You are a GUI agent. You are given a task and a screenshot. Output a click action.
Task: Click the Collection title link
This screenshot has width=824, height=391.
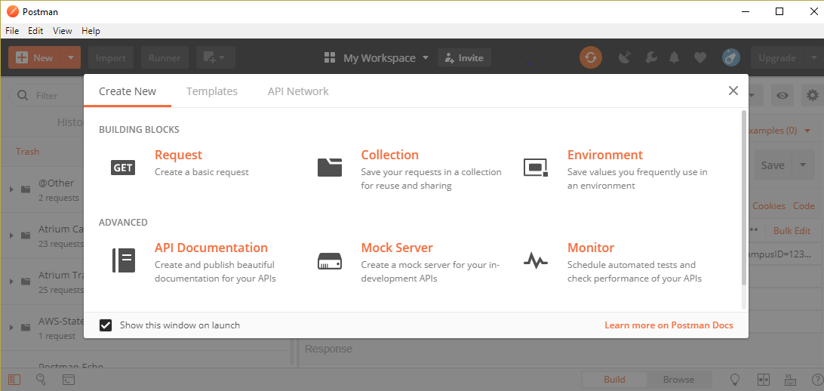tap(389, 155)
